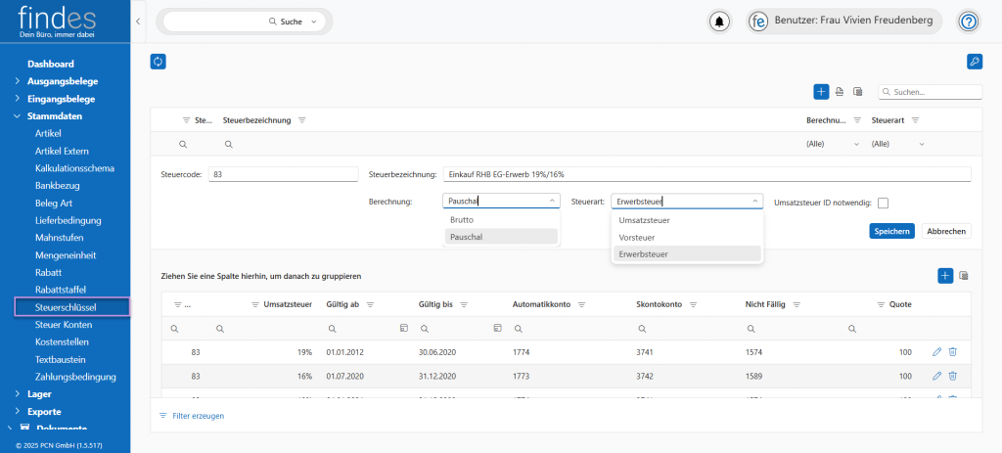Choose Vorsteuer from the Steuerart list

point(638,237)
